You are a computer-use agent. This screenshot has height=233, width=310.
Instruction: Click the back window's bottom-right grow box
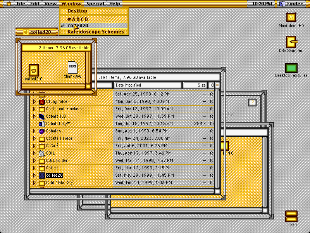pyautogui.click(x=265, y=210)
